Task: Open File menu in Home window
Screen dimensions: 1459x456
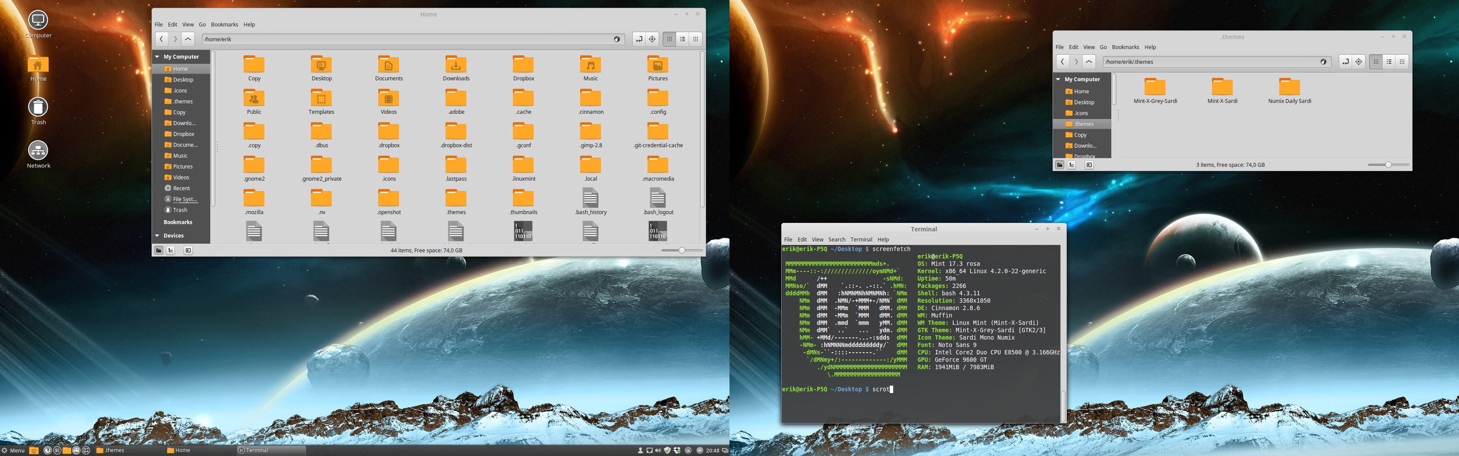Action: coord(158,24)
